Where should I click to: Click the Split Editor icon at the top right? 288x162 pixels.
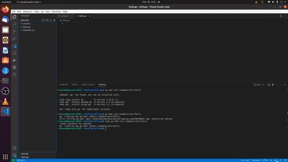click(281, 16)
